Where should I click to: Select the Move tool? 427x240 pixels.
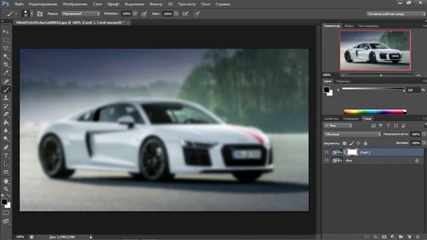[x=6, y=32]
